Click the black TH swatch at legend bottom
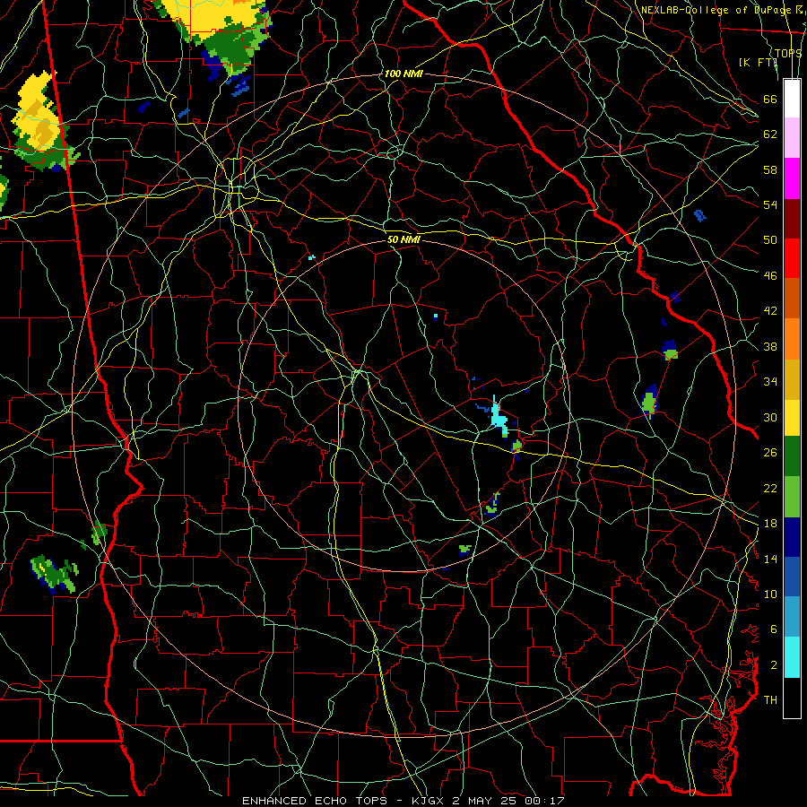The height and width of the screenshot is (807, 807). (792, 698)
